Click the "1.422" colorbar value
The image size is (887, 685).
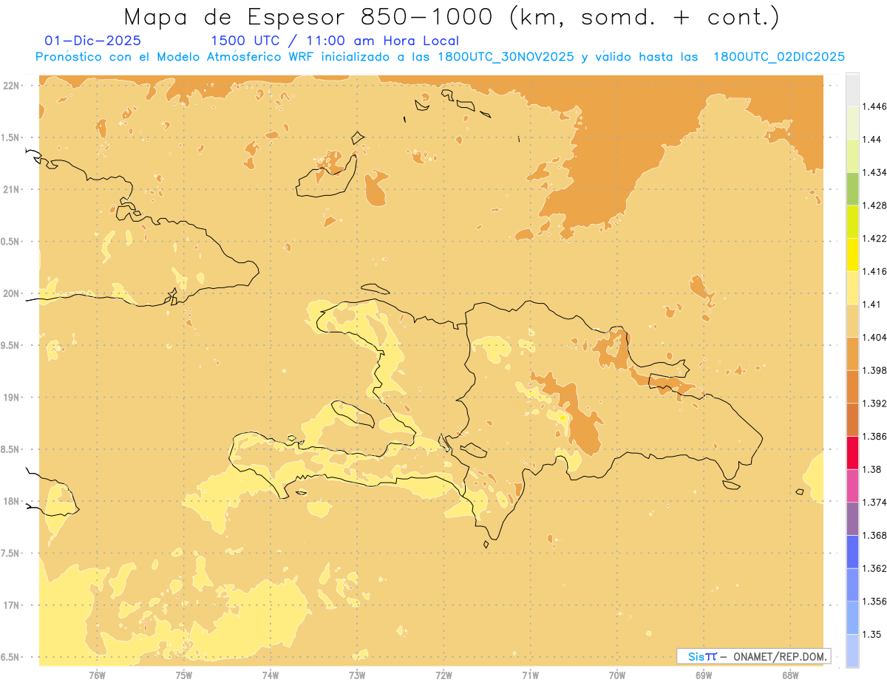click(x=874, y=238)
